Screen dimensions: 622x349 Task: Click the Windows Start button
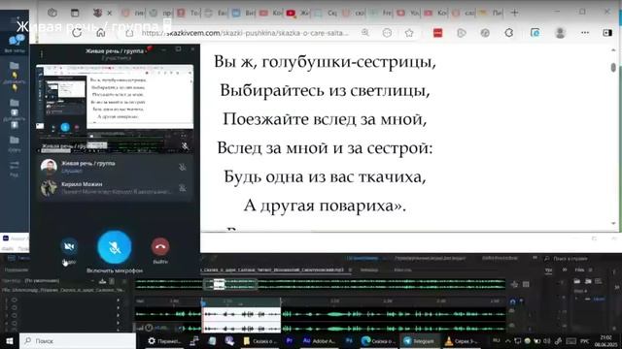[10, 340]
